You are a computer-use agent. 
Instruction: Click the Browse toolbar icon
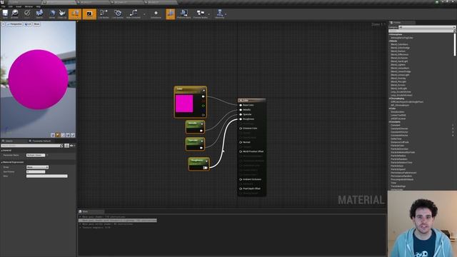pyautogui.click(x=14, y=14)
